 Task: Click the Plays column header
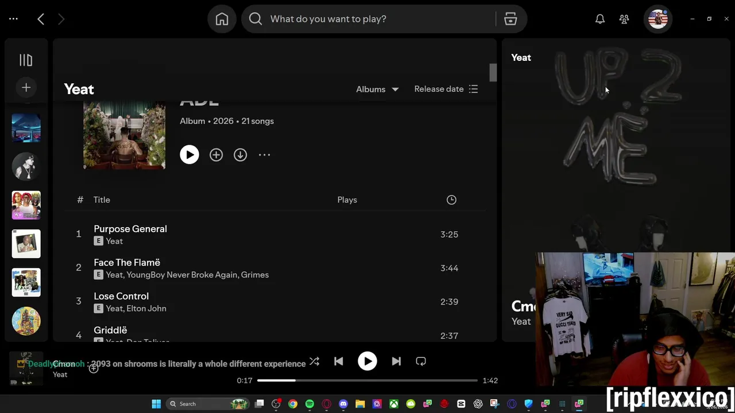[347, 200]
